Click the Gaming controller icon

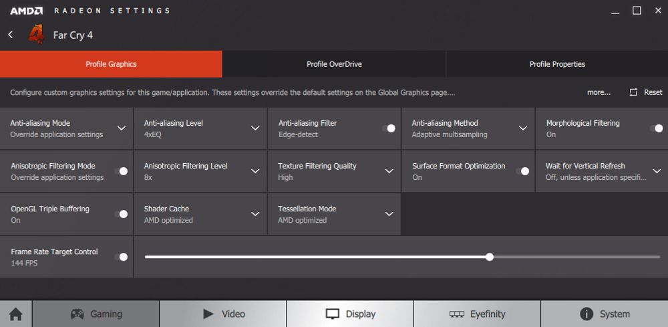click(x=77, y=314)
